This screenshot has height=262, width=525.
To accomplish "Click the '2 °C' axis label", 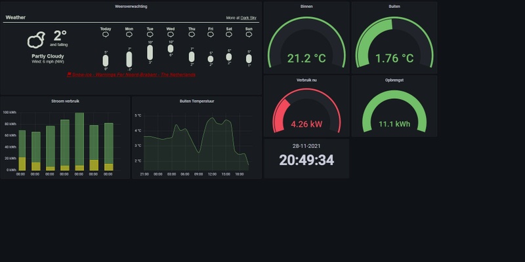I will point(138,160).
